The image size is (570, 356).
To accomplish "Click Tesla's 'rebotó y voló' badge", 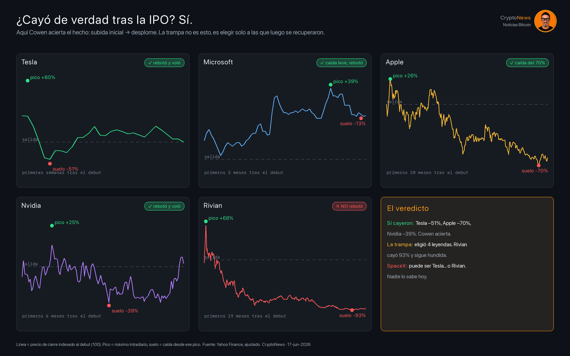I will (164, 63).
